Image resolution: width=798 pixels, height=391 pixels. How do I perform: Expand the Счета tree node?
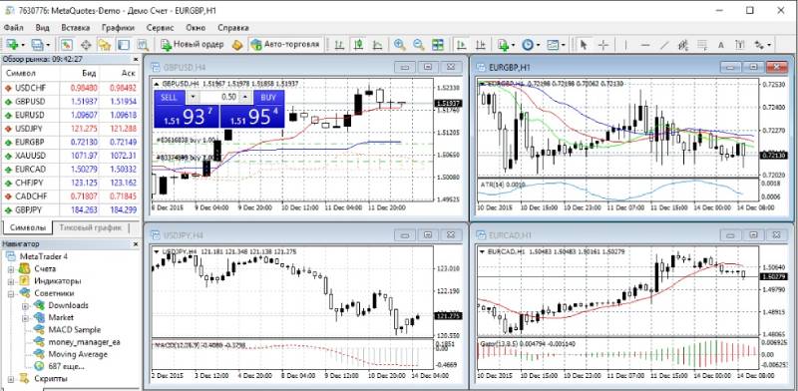pos(11,269)
